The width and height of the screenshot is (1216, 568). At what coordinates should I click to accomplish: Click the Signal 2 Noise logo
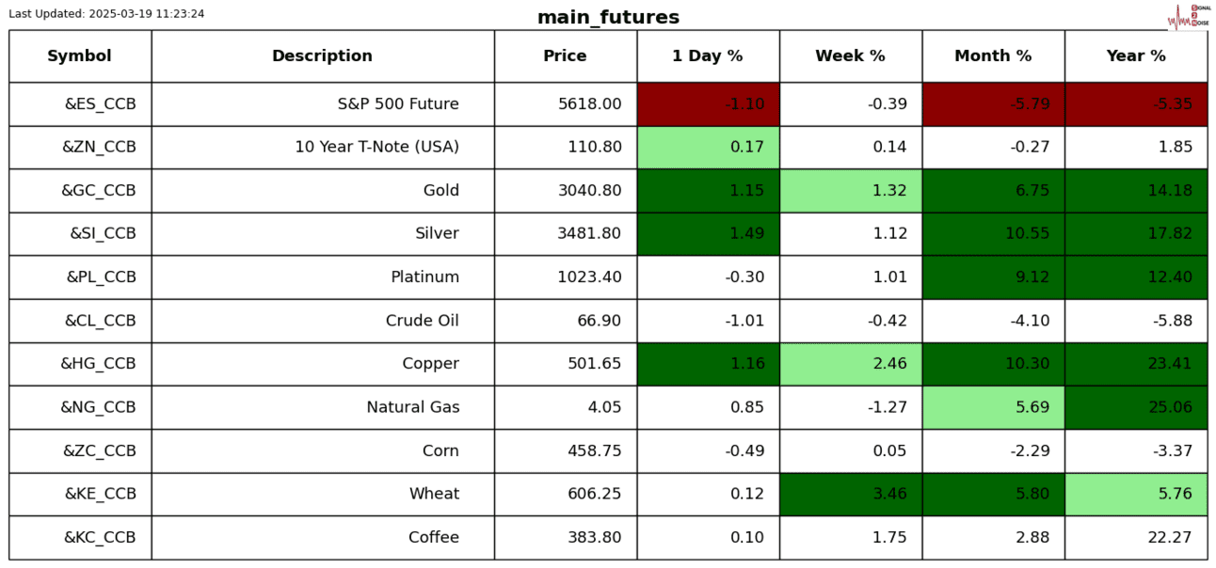[1188, 16]
